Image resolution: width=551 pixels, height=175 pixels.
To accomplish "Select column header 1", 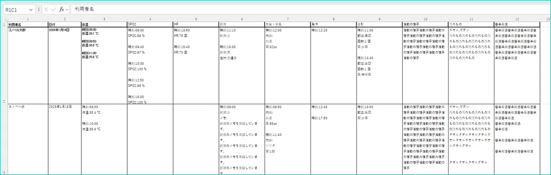I will (28, 19).
